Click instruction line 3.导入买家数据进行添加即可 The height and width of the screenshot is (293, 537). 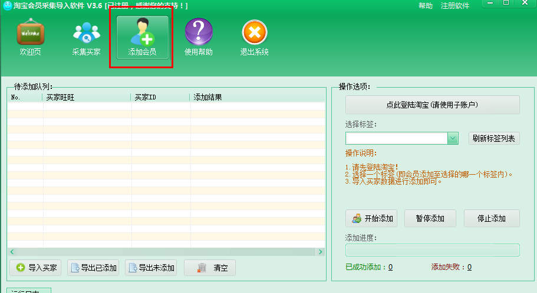tap(393, 182)
